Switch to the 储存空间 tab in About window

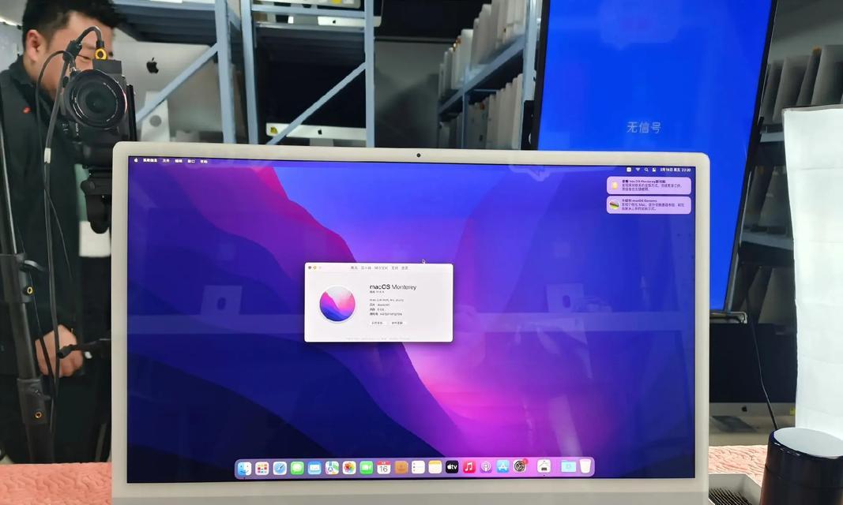381,267
